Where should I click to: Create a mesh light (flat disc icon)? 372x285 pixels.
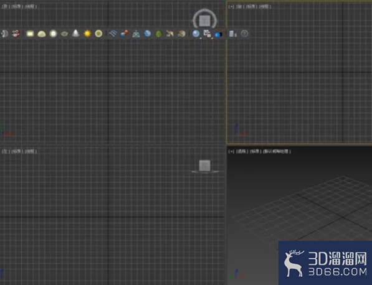tap(64, 34)
